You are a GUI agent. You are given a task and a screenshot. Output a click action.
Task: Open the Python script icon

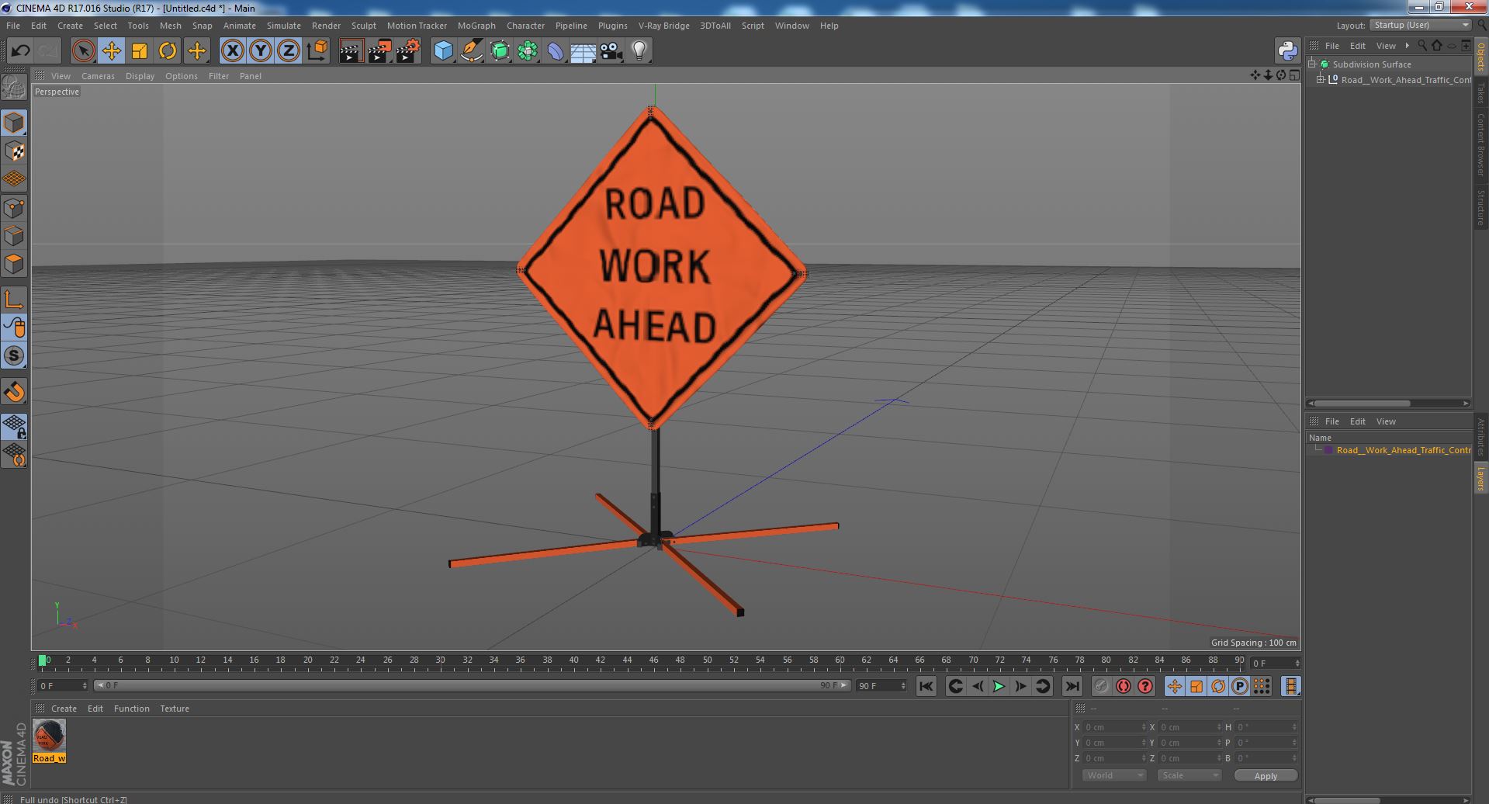[x=1287, y=51]
